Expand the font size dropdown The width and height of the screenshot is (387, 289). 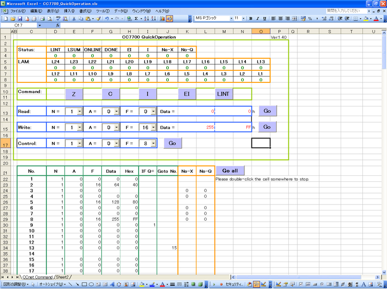[243, 19]
